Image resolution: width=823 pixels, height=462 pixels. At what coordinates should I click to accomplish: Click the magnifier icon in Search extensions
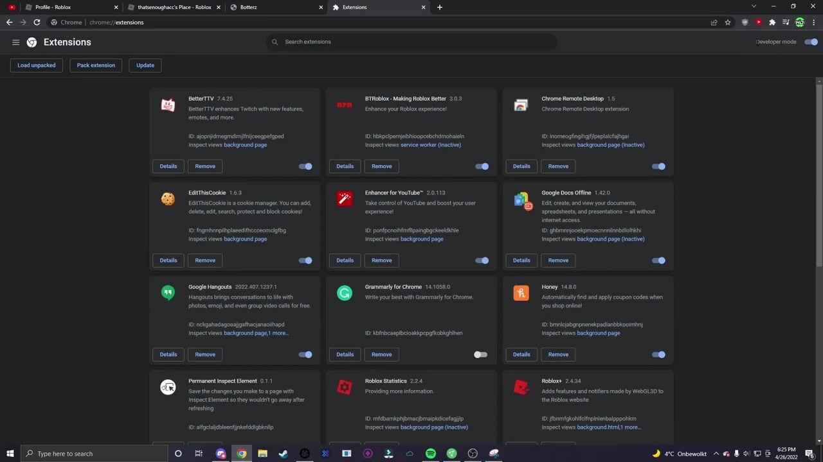[275, 42]
